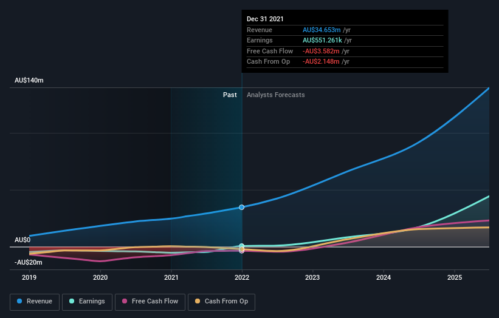The width and height of the screenshot is (499, 318).
Task: Click the AU$0 y-axis label
Action: [22, 240]
